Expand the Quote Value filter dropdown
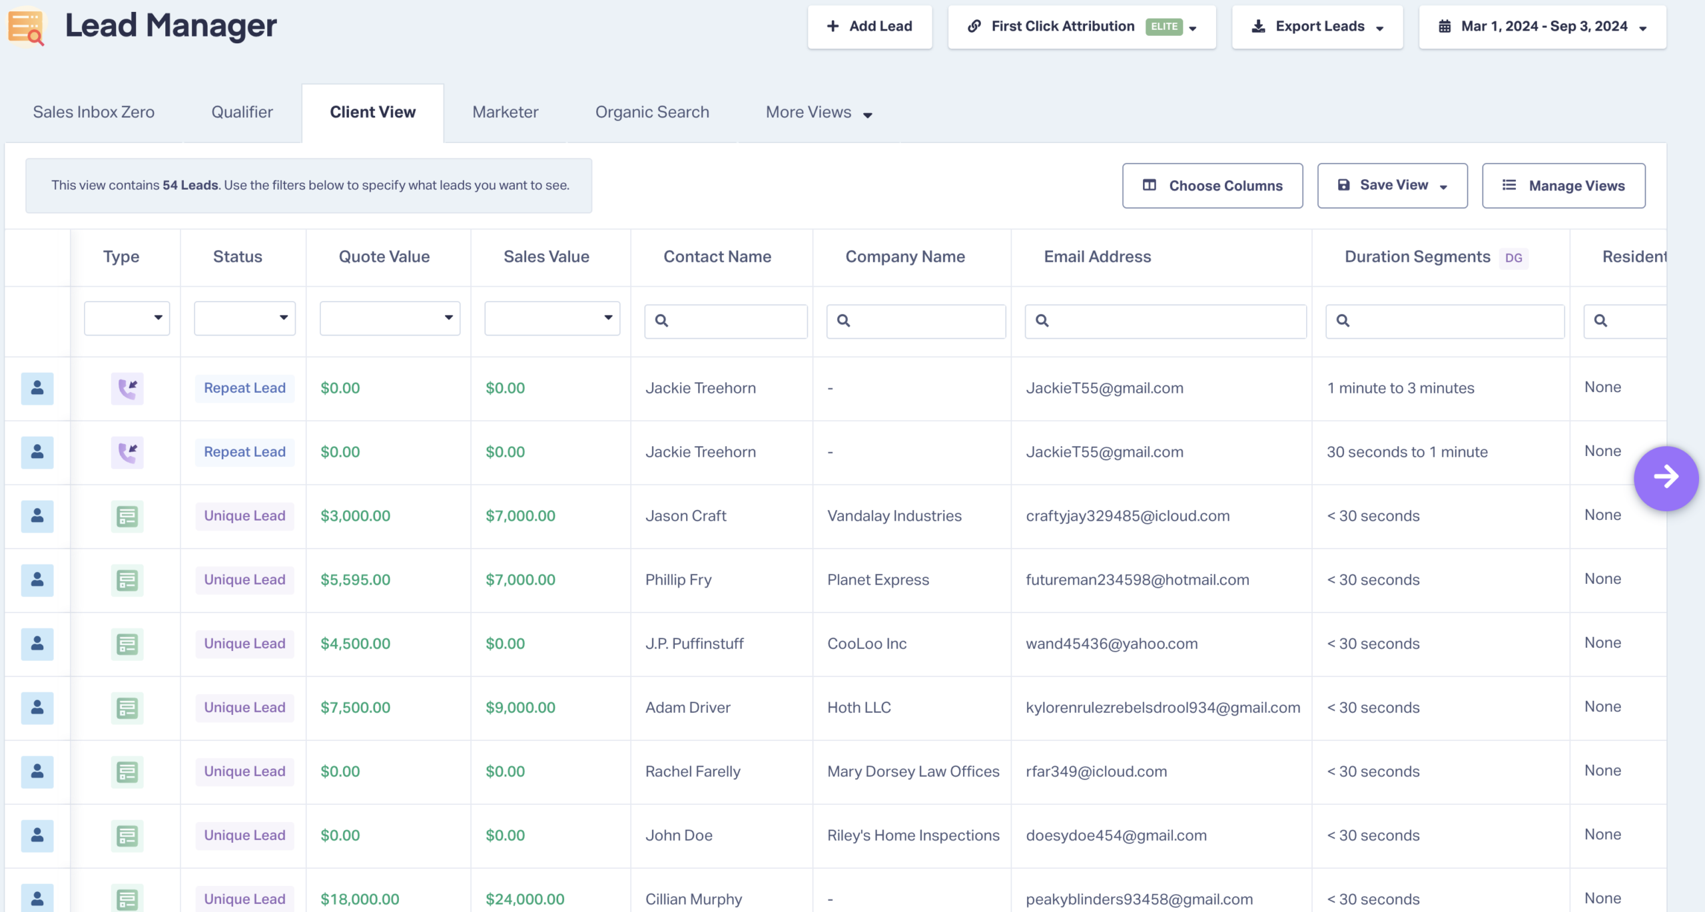The image size is (1705, 912). [x=390, y=318]
